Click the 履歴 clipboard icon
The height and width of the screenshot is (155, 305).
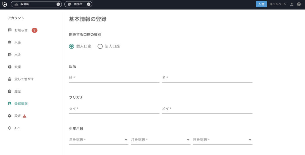pyautogui.click(x=10, y=91)
